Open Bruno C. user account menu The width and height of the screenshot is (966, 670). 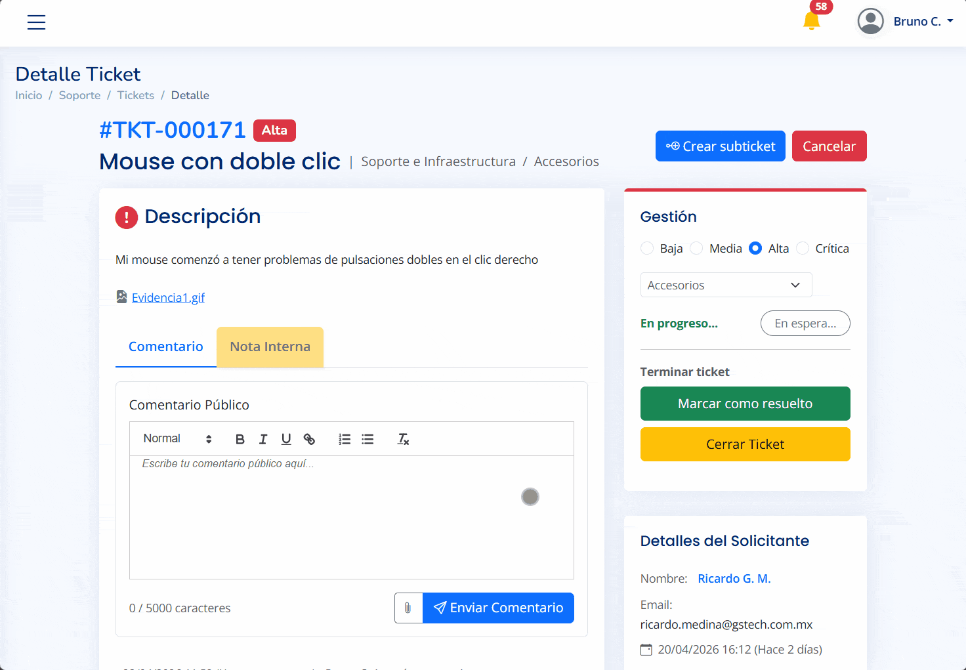[x=906, y=22]
